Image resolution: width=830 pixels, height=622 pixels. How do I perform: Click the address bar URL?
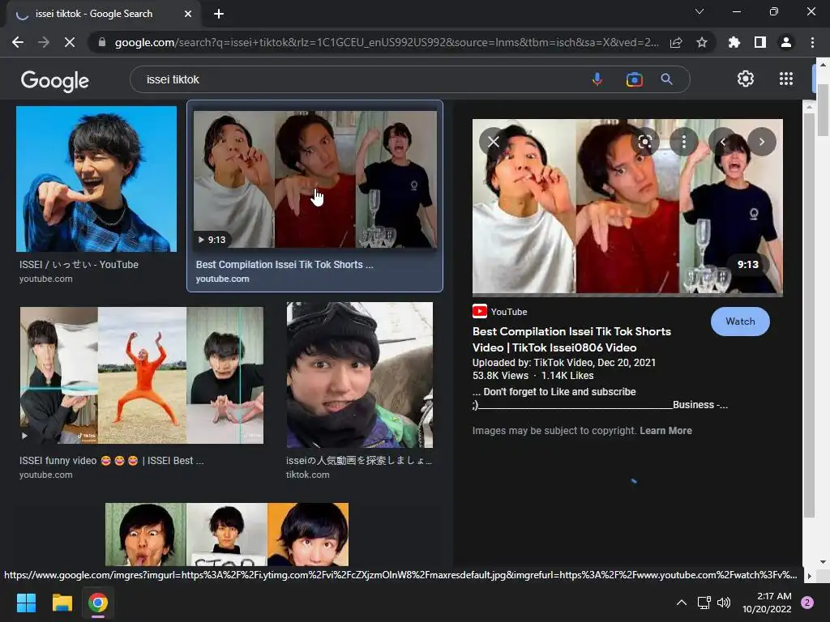point(387,42)
